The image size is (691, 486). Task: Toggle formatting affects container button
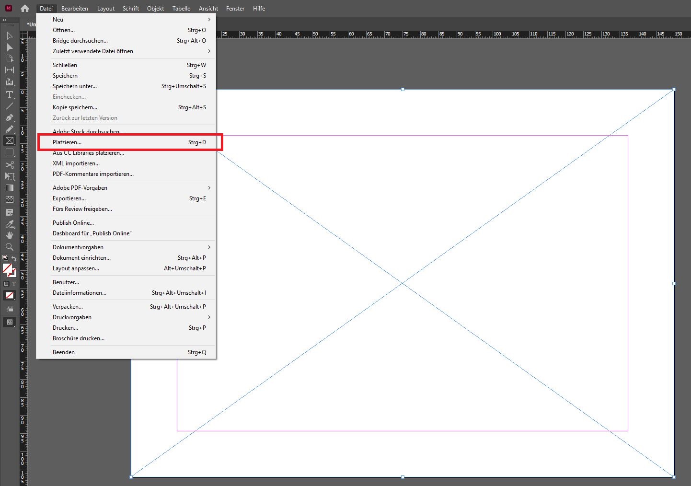pos(6,284)
